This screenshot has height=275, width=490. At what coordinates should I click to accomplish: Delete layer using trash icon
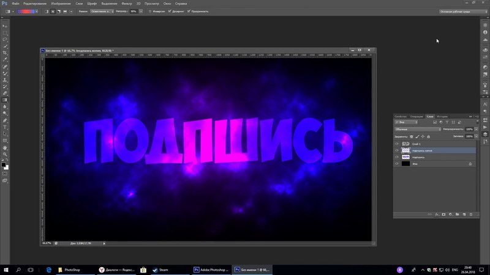point(472,215)
